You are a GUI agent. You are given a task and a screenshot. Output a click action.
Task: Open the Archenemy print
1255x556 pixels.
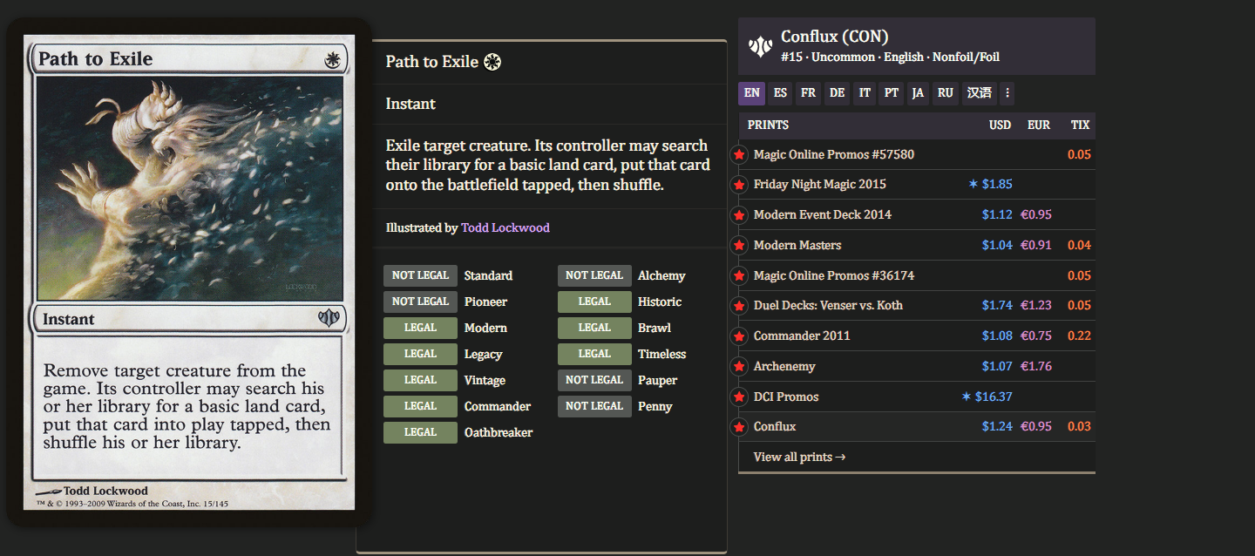(784, 367)
